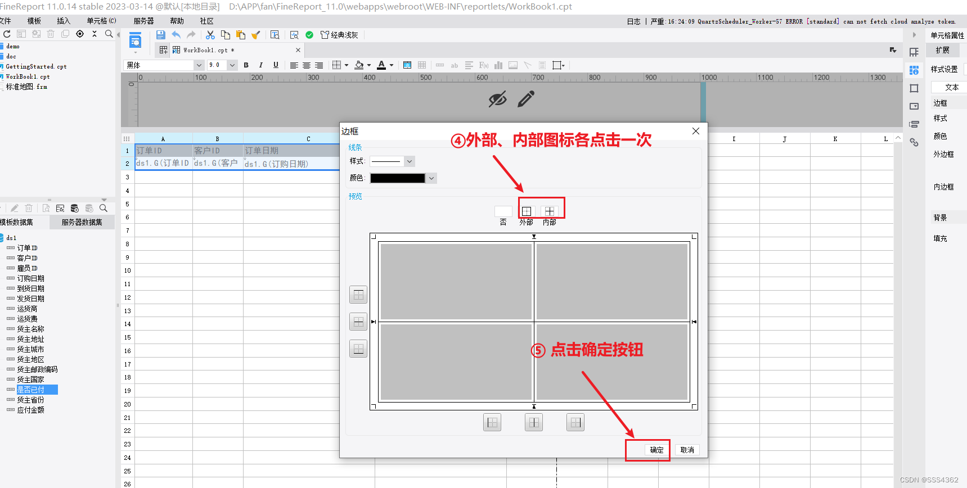Screen dimensions: 967x488
Task: Close the WorkBook1.cpt tab
Action: tap(298, 50)
